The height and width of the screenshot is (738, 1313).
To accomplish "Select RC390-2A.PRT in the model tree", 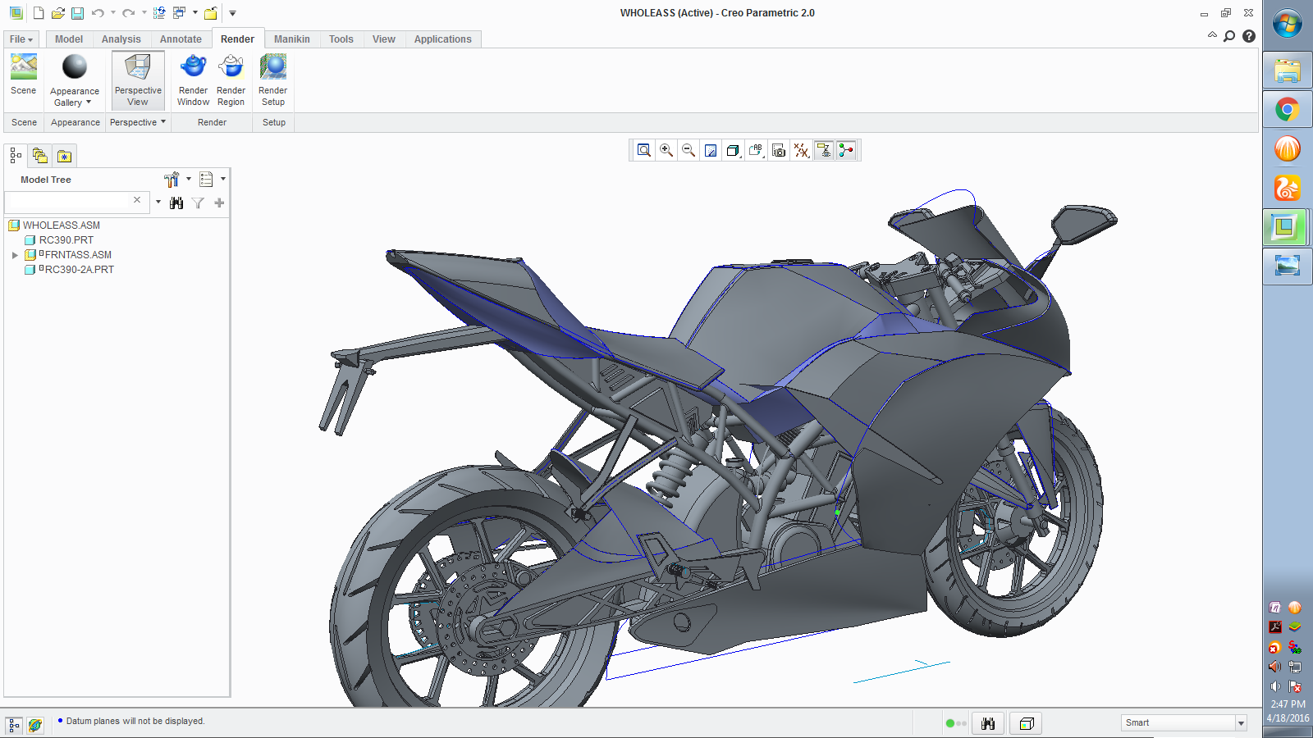I will point(79,270).
